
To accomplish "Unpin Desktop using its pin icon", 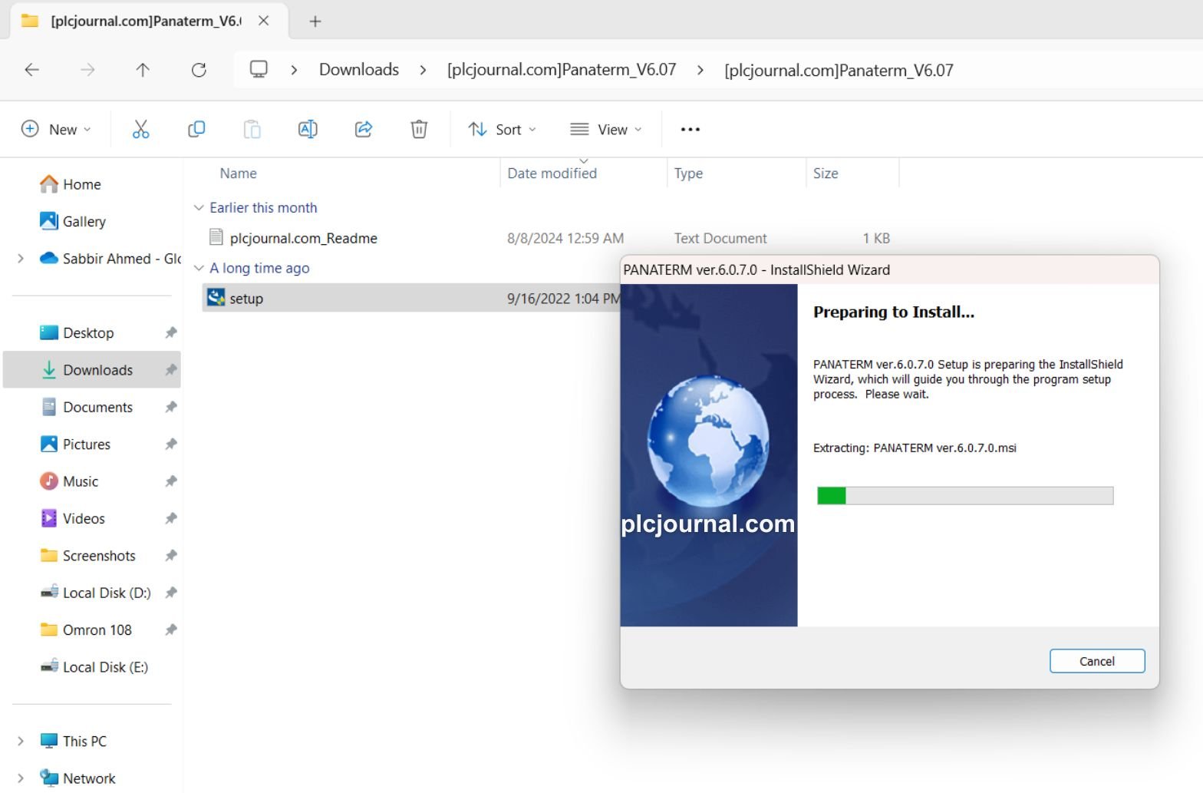I will [x=170, y=332].
